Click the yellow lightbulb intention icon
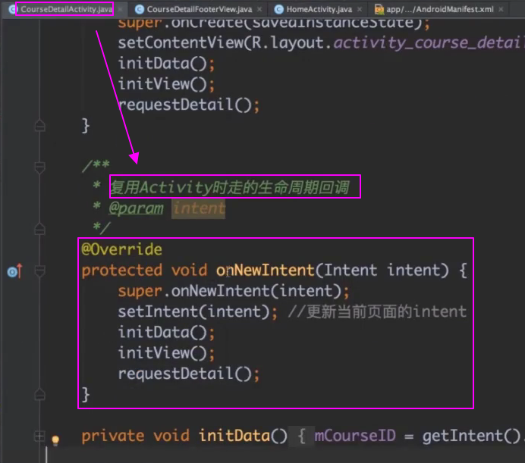Screen dimensions: 525x463 point(55,440)
